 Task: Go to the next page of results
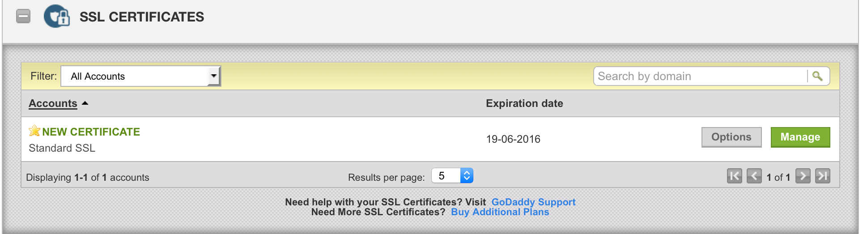(x=803, y=176)
